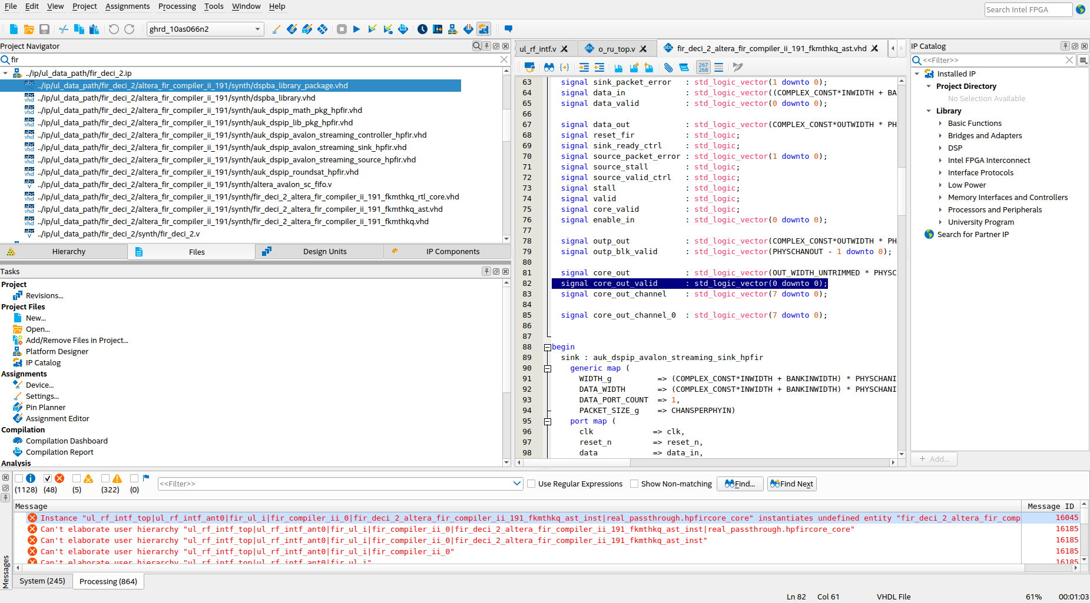
Task: Switch to the System (245) messages tab
Action: (x=42, y=581)
